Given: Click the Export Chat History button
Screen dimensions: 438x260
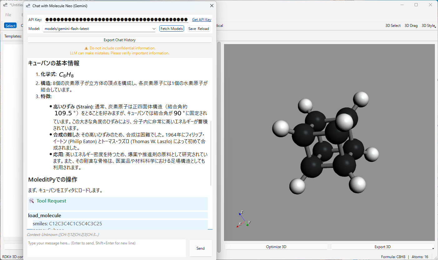Looking at the screenshot, I should [x=120, y=40].
